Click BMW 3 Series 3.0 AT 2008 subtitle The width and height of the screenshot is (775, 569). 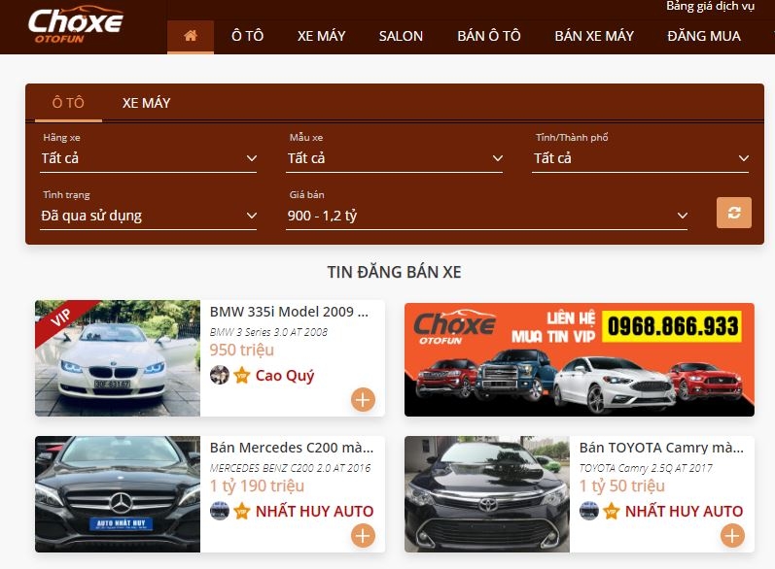[268, 332]
